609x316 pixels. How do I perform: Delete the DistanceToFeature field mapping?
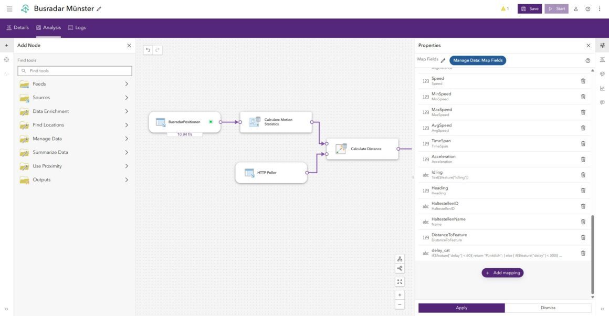point(583,237)
